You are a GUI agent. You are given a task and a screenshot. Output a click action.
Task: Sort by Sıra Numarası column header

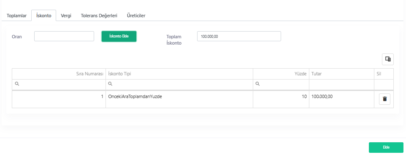(x=59, y=74)
